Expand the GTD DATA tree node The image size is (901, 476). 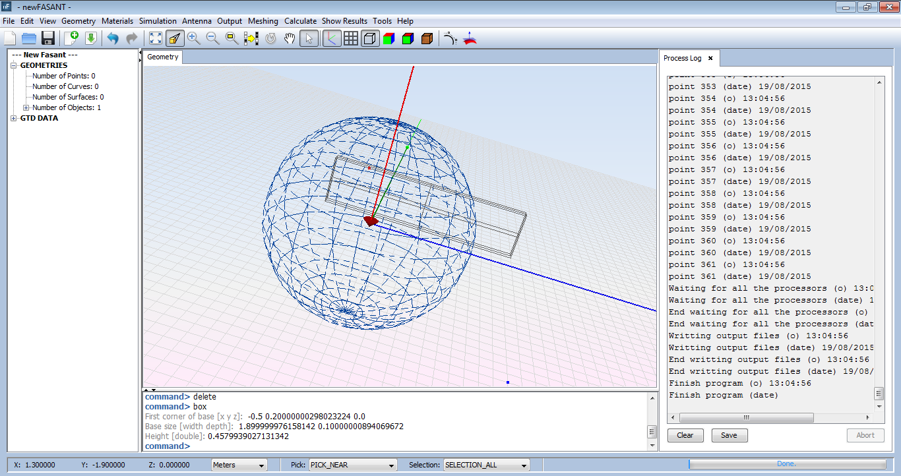pos(15,119)
